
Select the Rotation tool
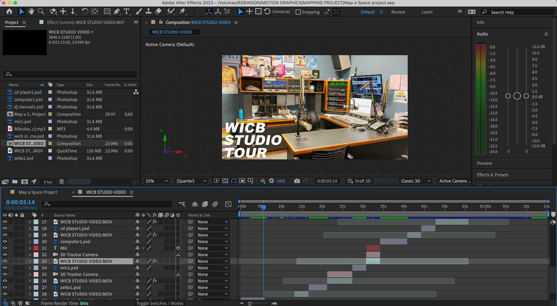click(x=85, y=12)
